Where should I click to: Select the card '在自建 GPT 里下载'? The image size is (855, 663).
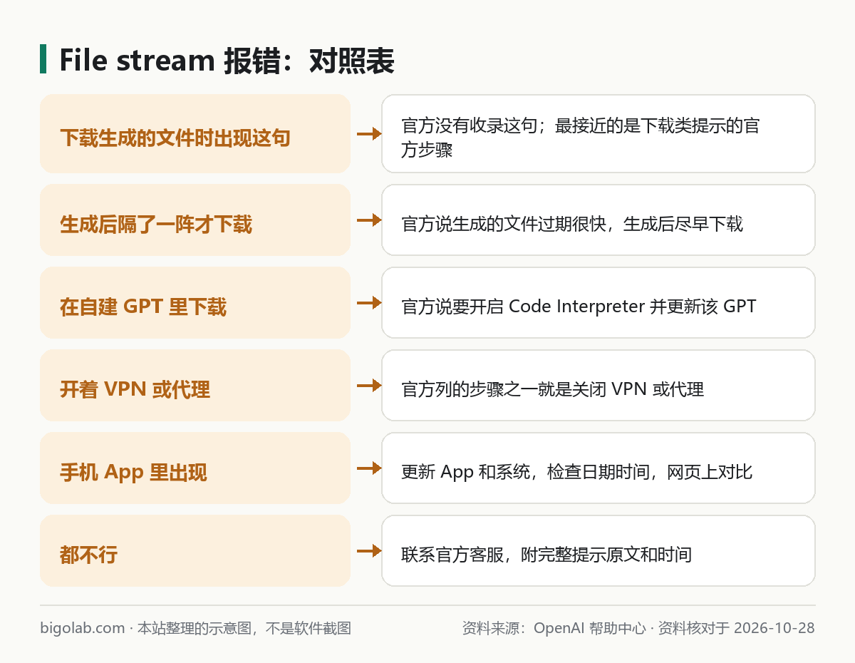[195, 302]
